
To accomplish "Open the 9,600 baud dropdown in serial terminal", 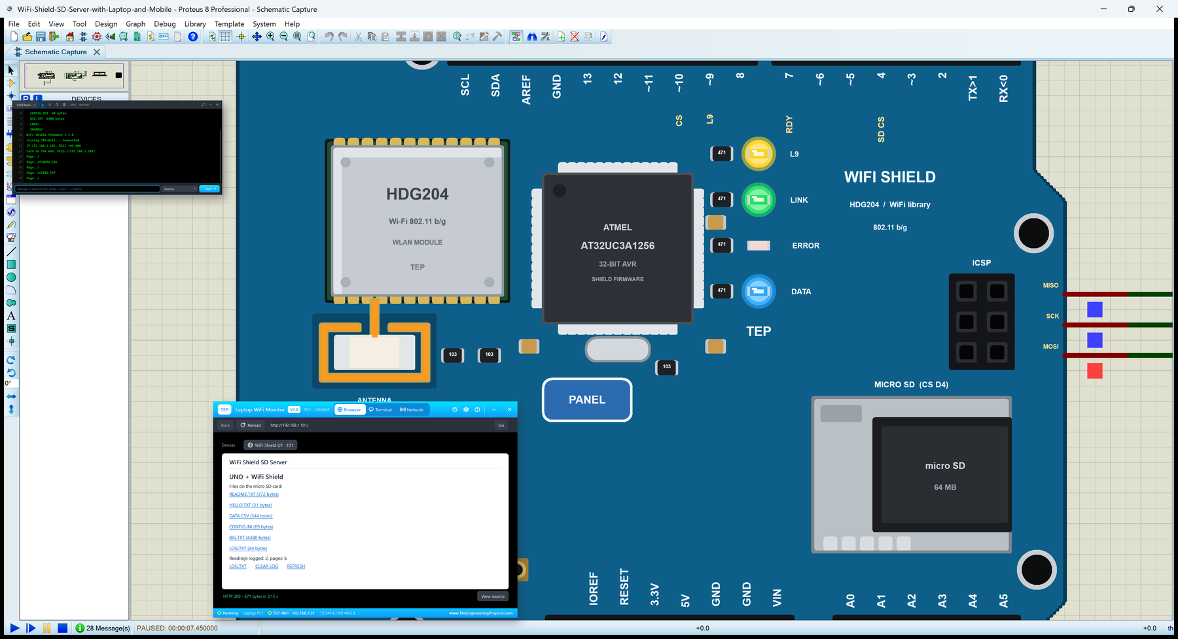I will pos(26,105).
